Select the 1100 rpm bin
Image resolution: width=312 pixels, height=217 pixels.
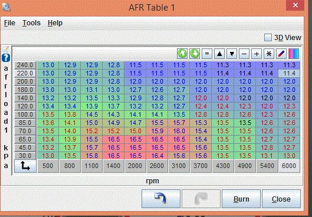coord(91,166)
